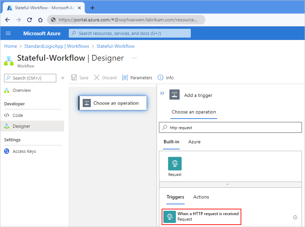Click the Code brackets sidebar icon
Viewport: 305px width, 227px height.
(x=7, y=115)
